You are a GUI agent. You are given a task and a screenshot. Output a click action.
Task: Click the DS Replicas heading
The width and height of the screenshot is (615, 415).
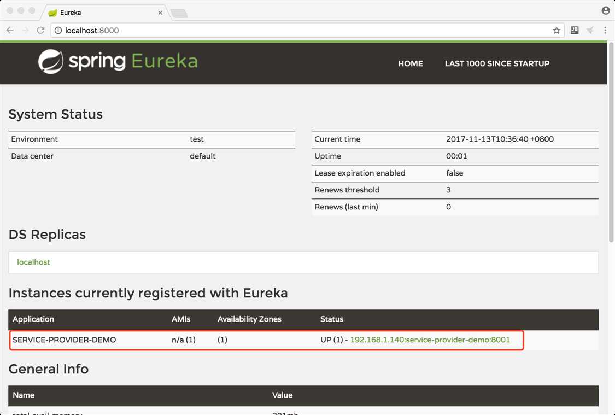pos(47,235)
